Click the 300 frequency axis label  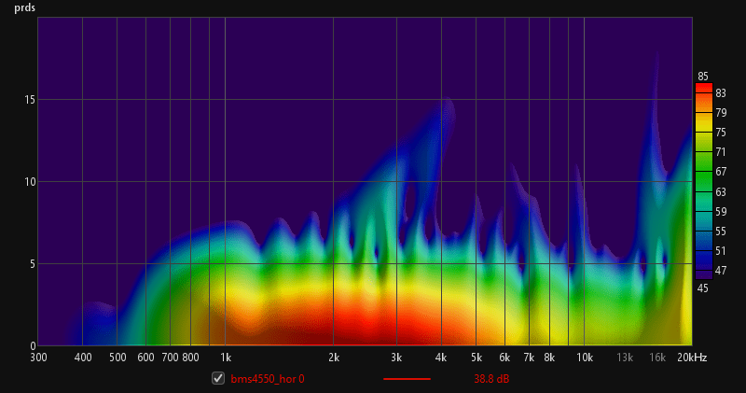coord(38,358)
